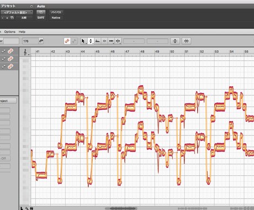Select the highest note blob at bar 48
The height and width of the screenshot is (210, 254).
tap(141, 90)
